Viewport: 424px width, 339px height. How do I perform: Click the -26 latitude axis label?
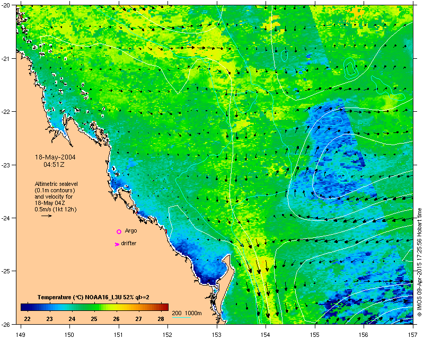(6, 324)
